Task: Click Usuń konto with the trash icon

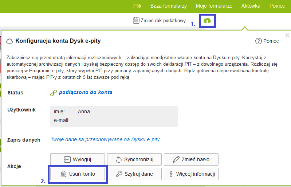Action: 78,174
